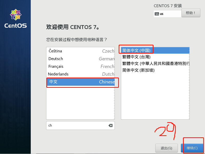The height and width of the screenshot is (154, 205).
Task: Click the CentOS wordmark in sidebar
Action: pos(16,26)
